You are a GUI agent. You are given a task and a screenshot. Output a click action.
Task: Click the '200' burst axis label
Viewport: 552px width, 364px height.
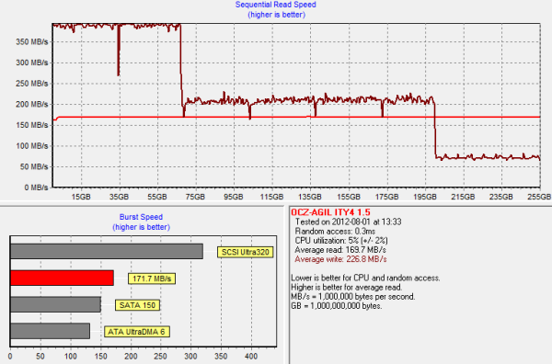(x=131, y=357)
